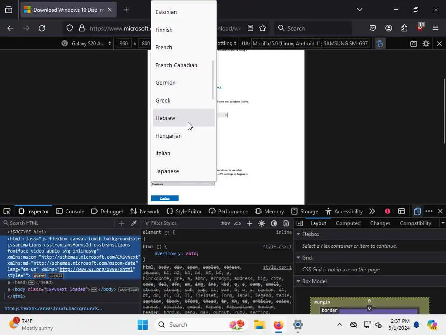Open the Performance tab

[x=228, y=212]
